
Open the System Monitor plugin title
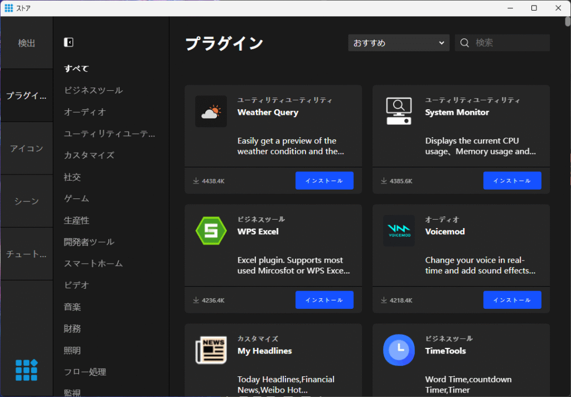tap(457, 113)
